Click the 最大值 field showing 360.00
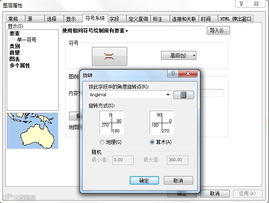Screen dimensions: 269x203 point(177,160)
